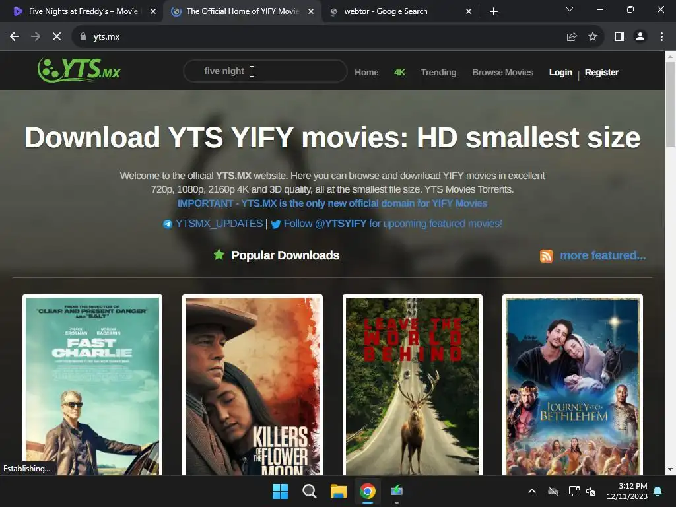Follow the @YTSYIFY Twitter link
Screen dimensions: 676x507
pyautogui.click(x=393, y=224)
